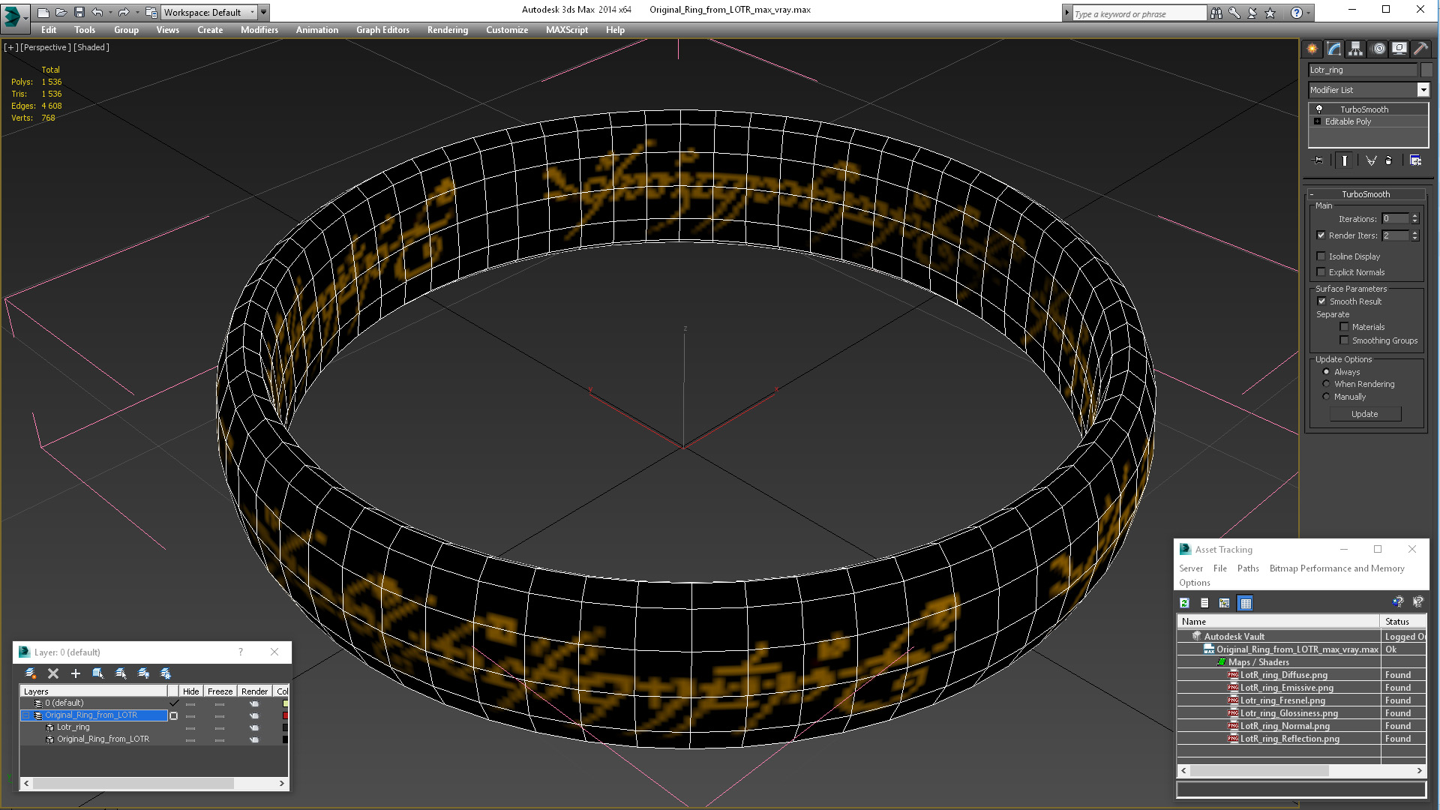Open the Rendering menu
This screenshot has width=1440, height=810.
[x=448, y=30]
